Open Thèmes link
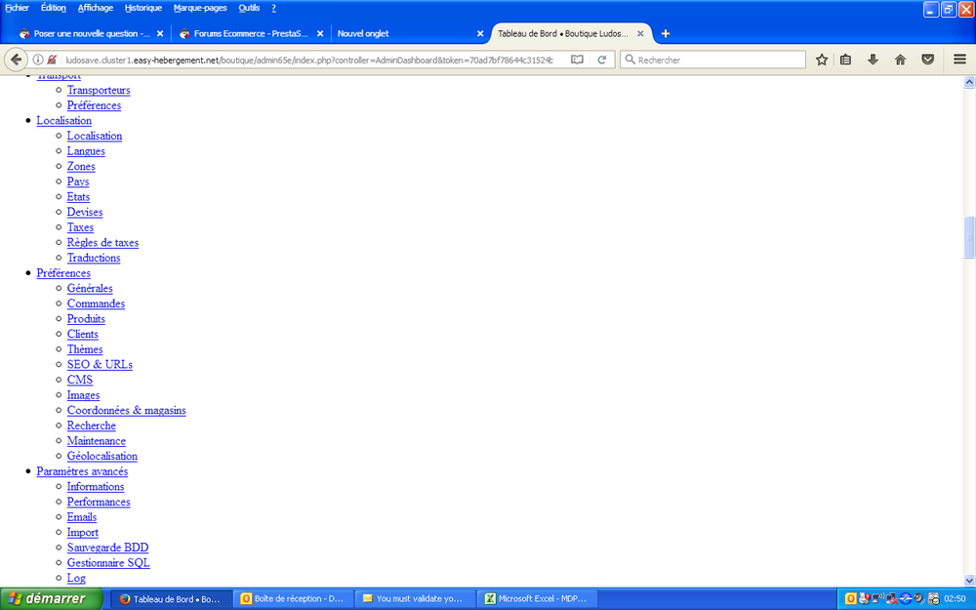This screenshot has height=610, width=976. pos(85,349)
